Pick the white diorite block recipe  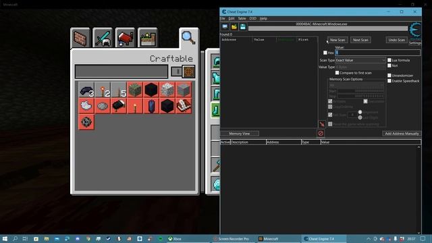pyautogui.click(x=167, y=90)
